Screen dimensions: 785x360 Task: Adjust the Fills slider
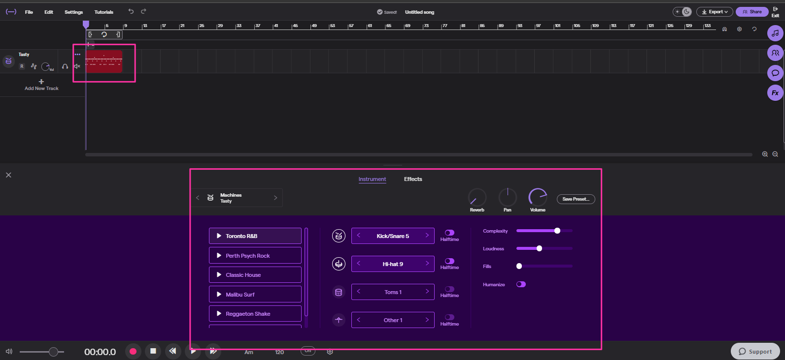point(544,266)
